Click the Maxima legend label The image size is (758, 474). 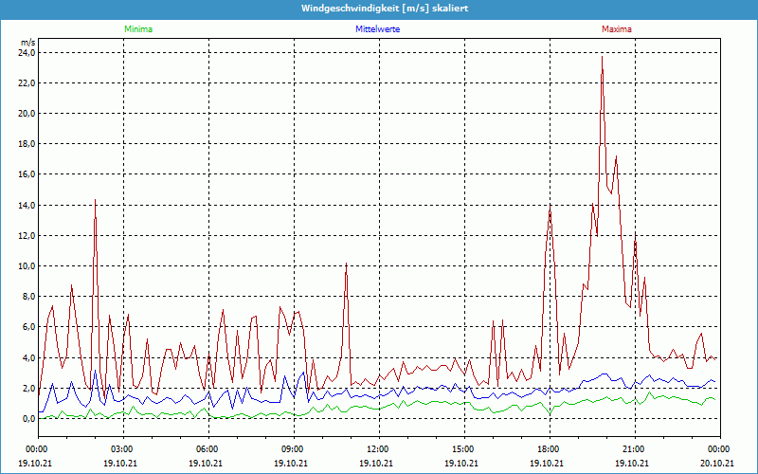[x=617, y=29]
